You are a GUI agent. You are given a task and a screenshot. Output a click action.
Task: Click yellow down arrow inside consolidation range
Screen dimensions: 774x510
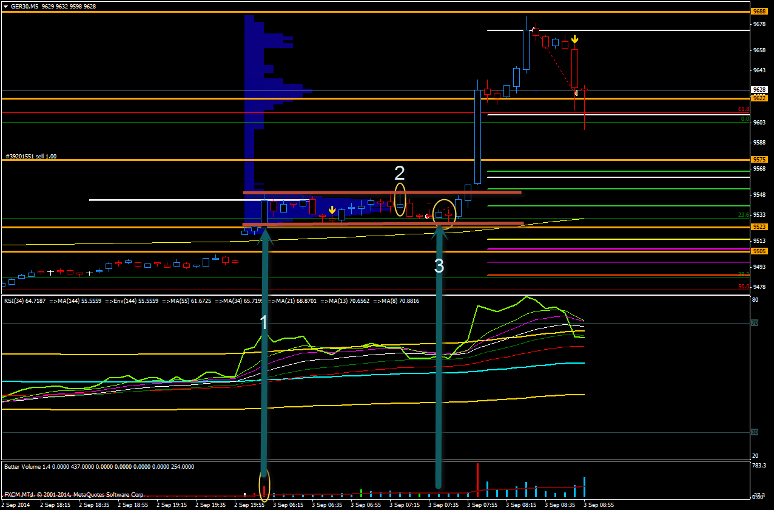332,210
